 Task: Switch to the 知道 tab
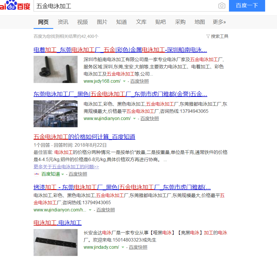tap(122, 22)
